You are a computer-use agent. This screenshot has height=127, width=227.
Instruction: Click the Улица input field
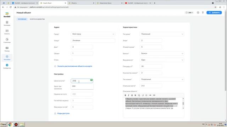93,41
